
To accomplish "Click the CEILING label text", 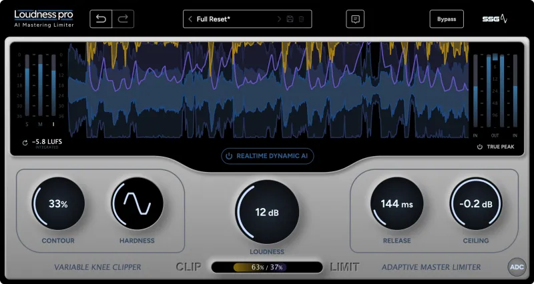I will [476, 241].
